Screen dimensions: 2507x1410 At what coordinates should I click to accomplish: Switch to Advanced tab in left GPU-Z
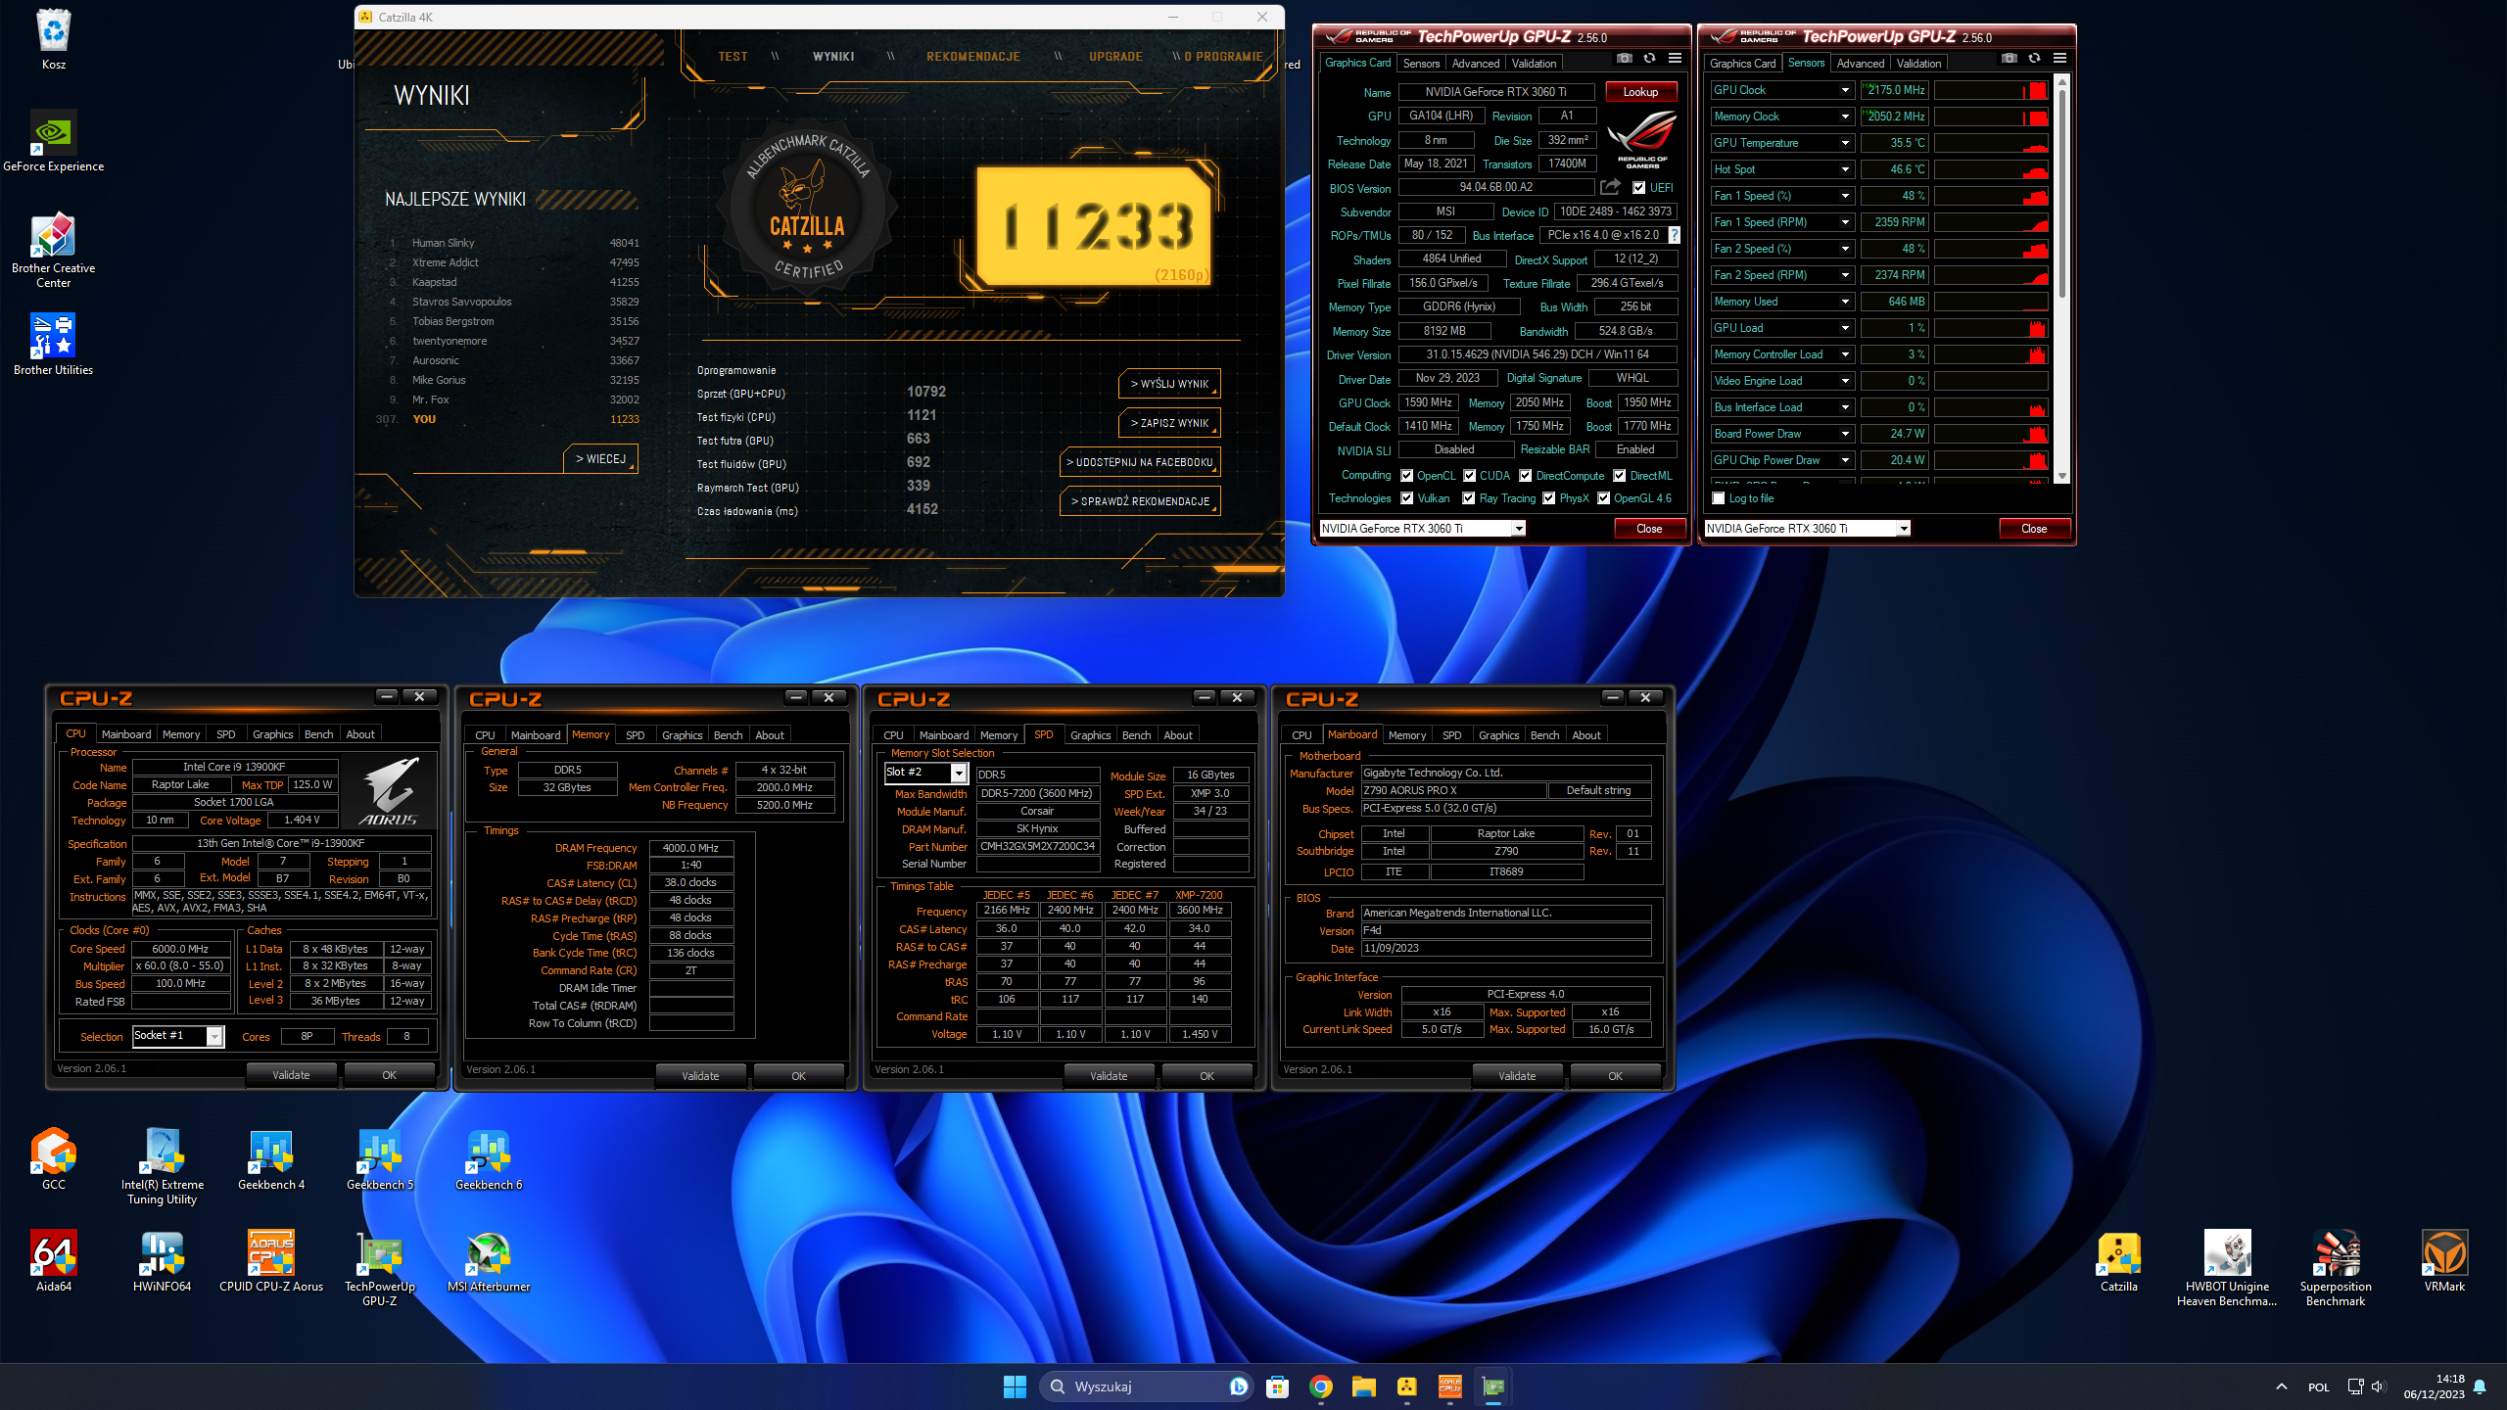coord(1475,64)
